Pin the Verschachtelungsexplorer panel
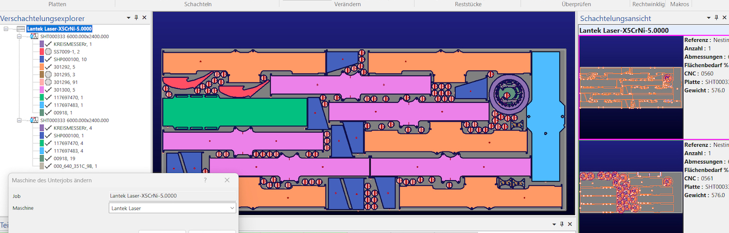Viewport: 729px width, 233px height. (137, 18)
